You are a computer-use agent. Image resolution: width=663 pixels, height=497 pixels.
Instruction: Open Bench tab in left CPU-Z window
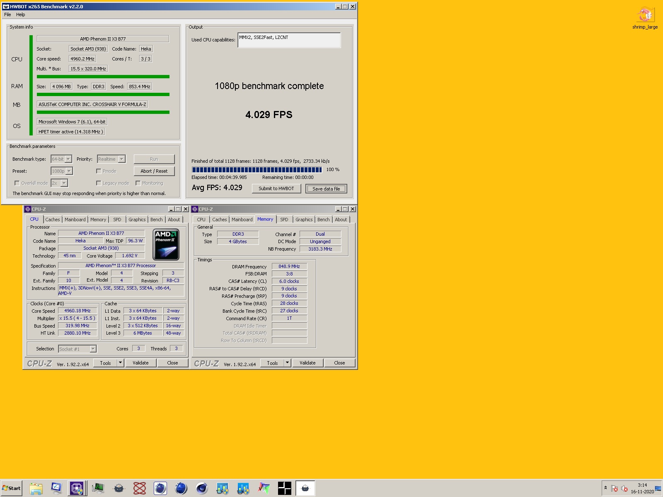pos(157,220)
